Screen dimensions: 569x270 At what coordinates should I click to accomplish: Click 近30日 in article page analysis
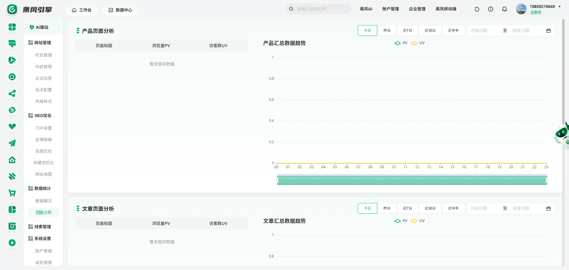pyautogui.click(x=430, y=208)
